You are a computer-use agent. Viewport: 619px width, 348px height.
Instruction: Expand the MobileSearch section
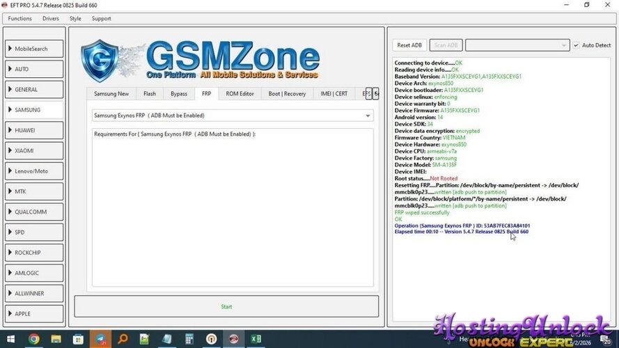(34, 49)
